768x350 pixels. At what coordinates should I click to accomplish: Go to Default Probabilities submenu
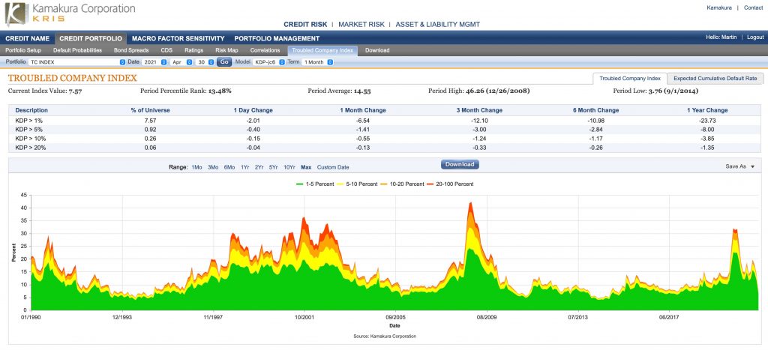click(77, 50)
